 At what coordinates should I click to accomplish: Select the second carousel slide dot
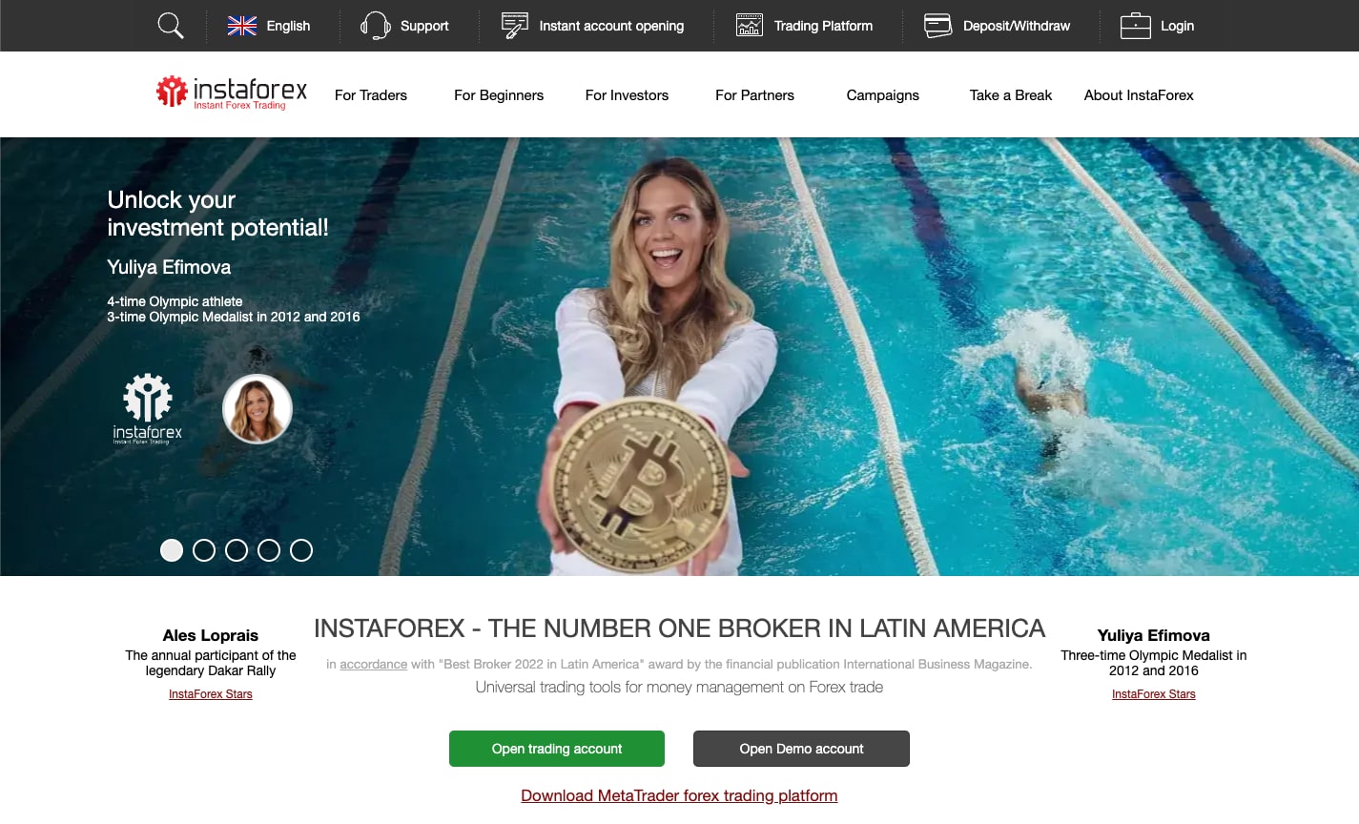[x=204, y=550]
